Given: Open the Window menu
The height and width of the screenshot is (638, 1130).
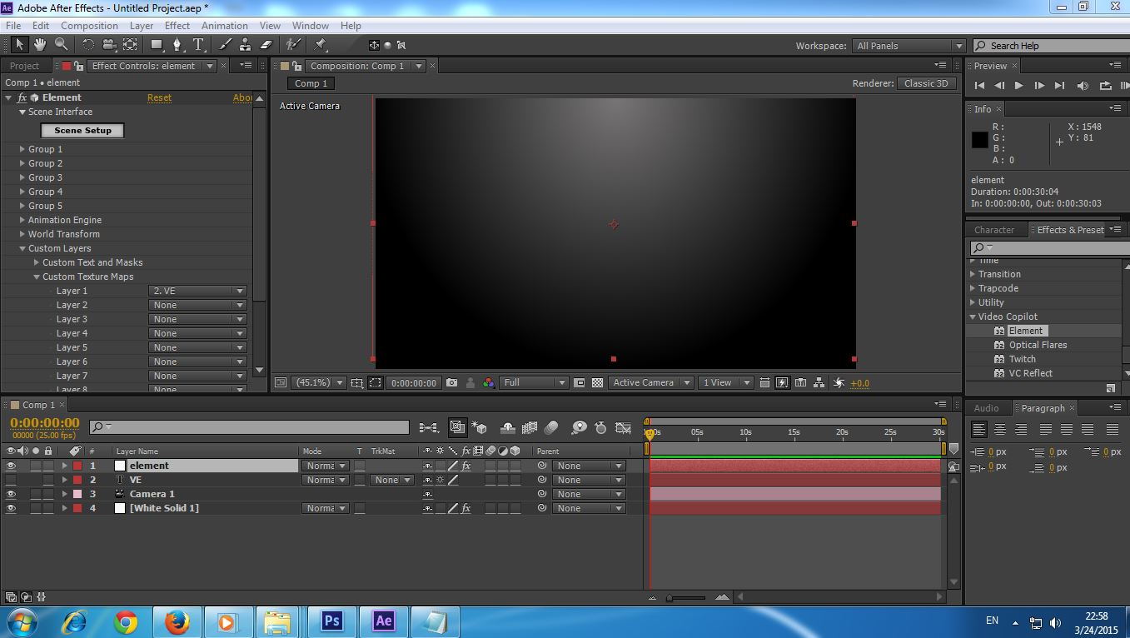Looking at the screenshot, I should coord(311,26).
